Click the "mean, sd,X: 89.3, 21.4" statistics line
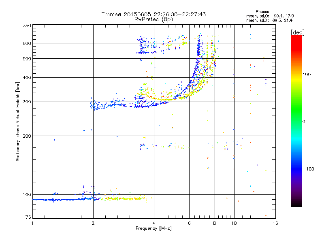 (x=269, y=20)
